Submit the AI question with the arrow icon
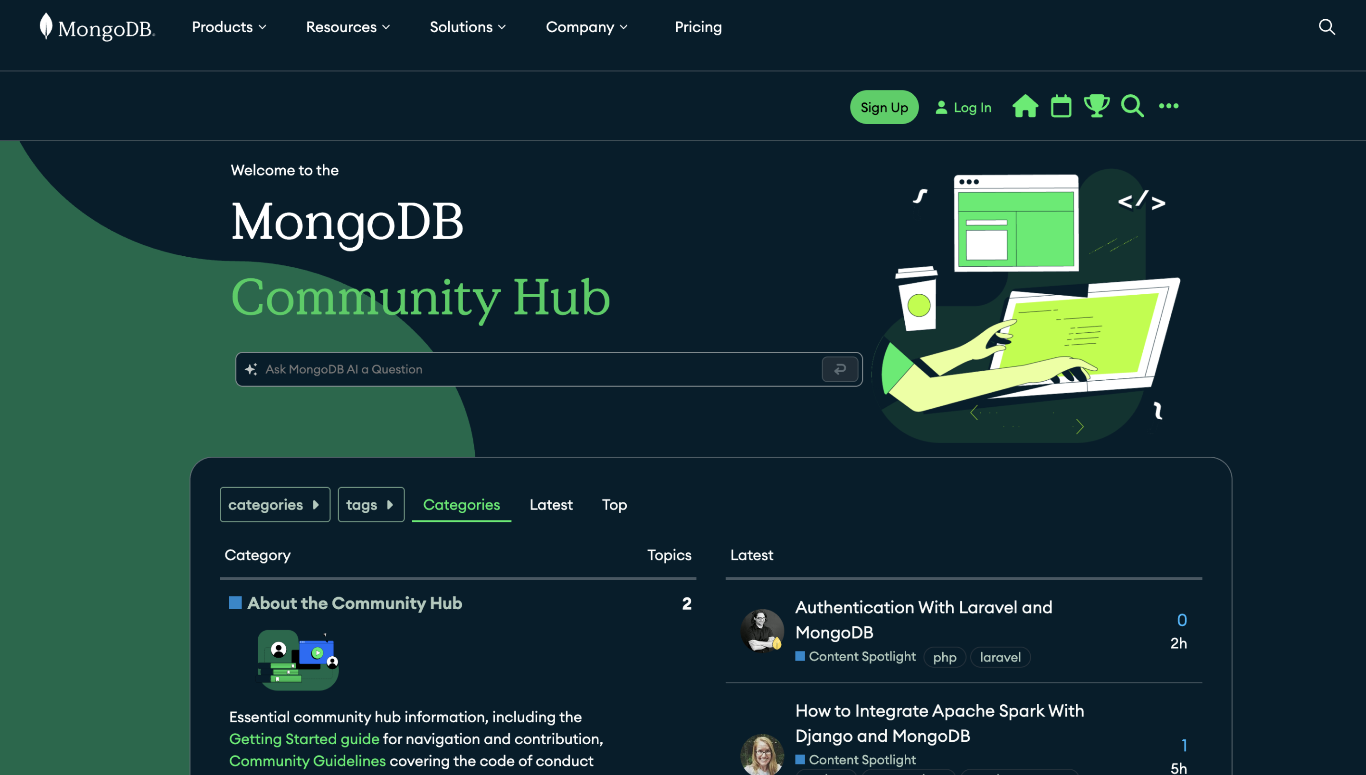Viewport: 1366px width, 775px height. coord(839,369)
